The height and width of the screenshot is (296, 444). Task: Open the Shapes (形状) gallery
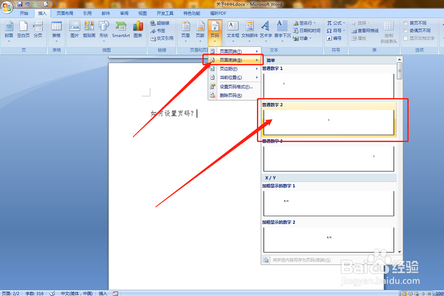(104, 31)
